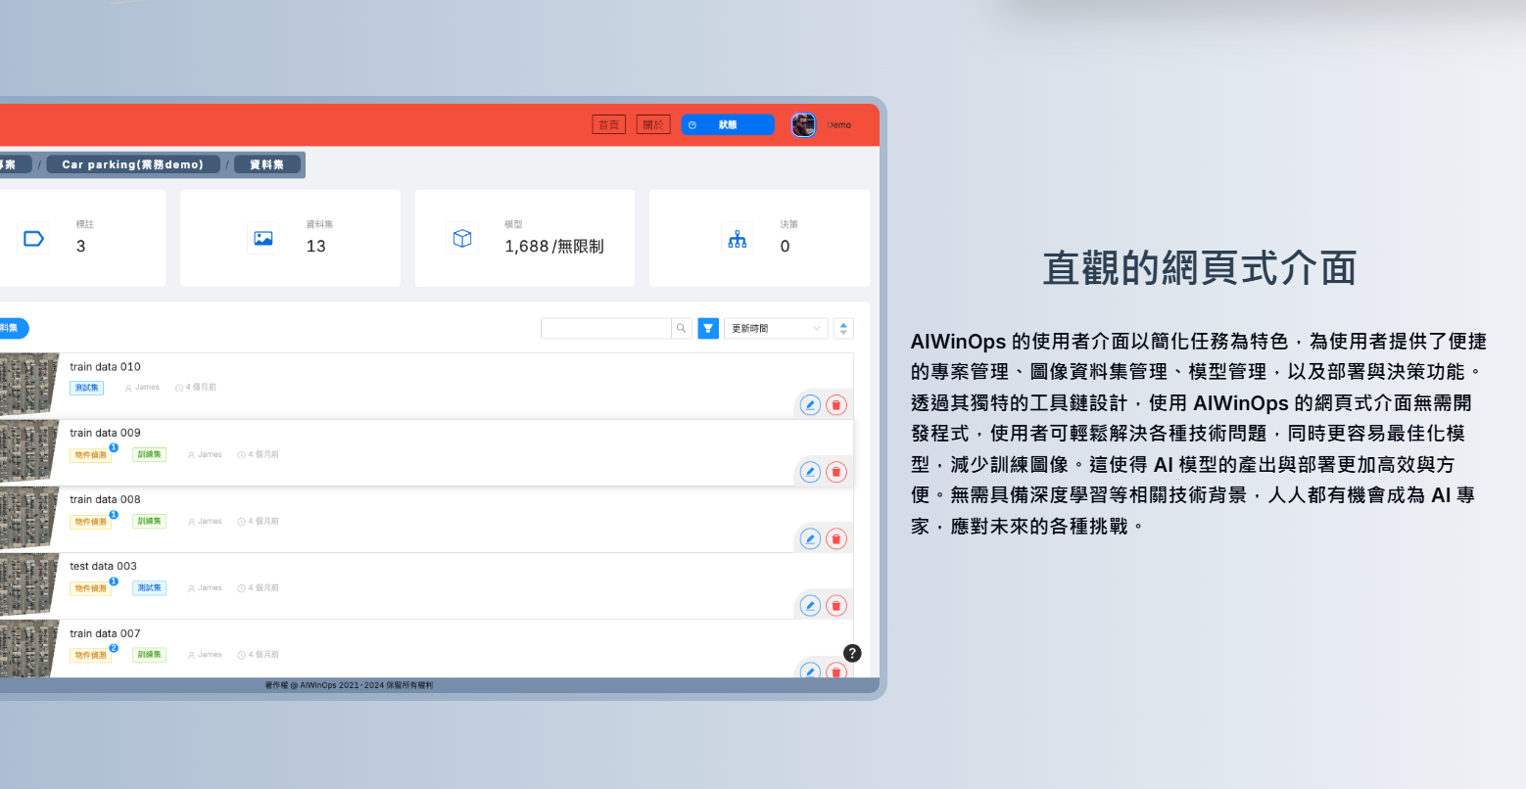Delete train data 009 with trash icon
The height and width of the screenshot is (789, 1526).
pos(836,472)
